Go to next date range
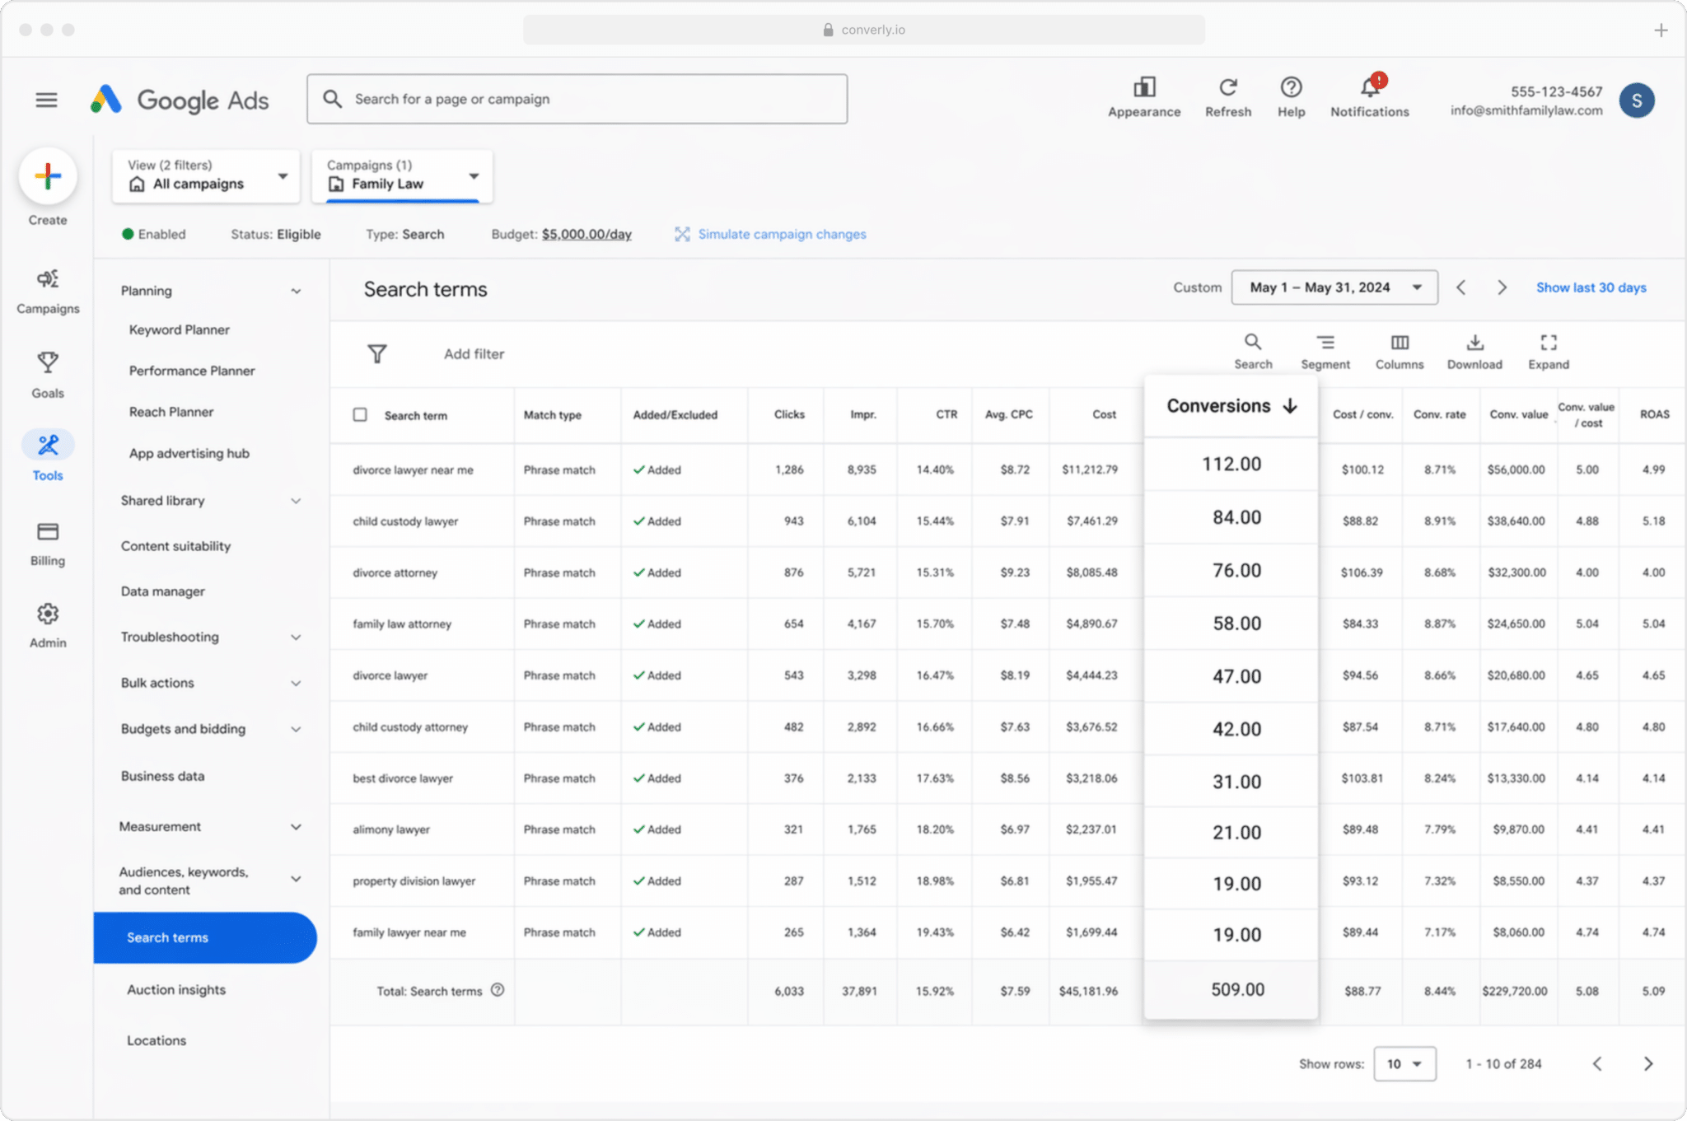This screenshot has height=1121, width=1687. pyautogui.click(x=1502, y=287)
